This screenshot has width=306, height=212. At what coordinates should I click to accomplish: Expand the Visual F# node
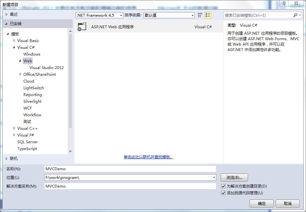(x=14, y=135)
